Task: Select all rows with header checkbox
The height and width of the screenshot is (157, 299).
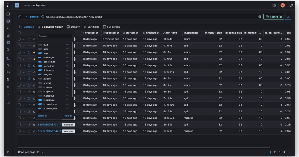Action: click(x=19, y=33)
